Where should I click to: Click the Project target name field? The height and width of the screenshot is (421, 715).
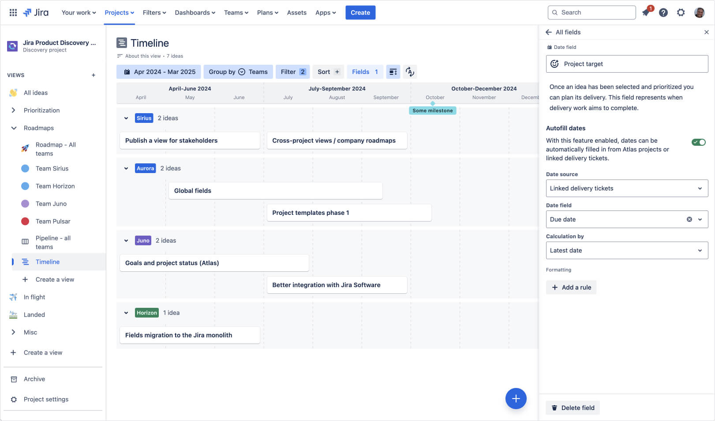coord(627,64)
